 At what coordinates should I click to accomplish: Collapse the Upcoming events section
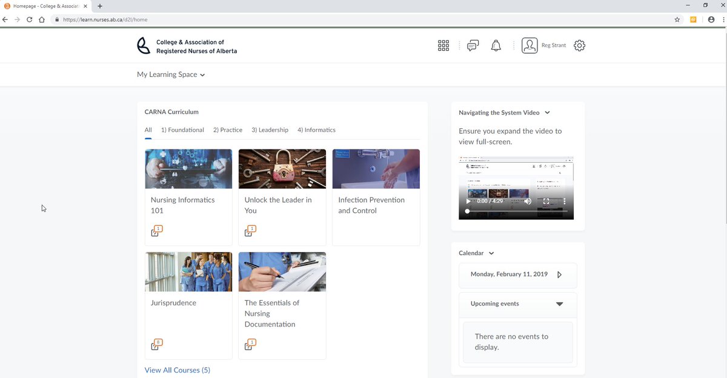coord(559,304)
